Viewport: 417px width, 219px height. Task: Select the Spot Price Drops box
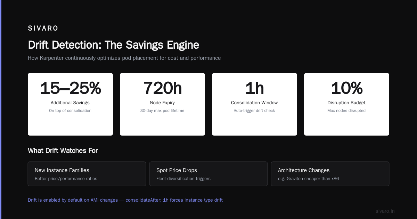[208, 174]
